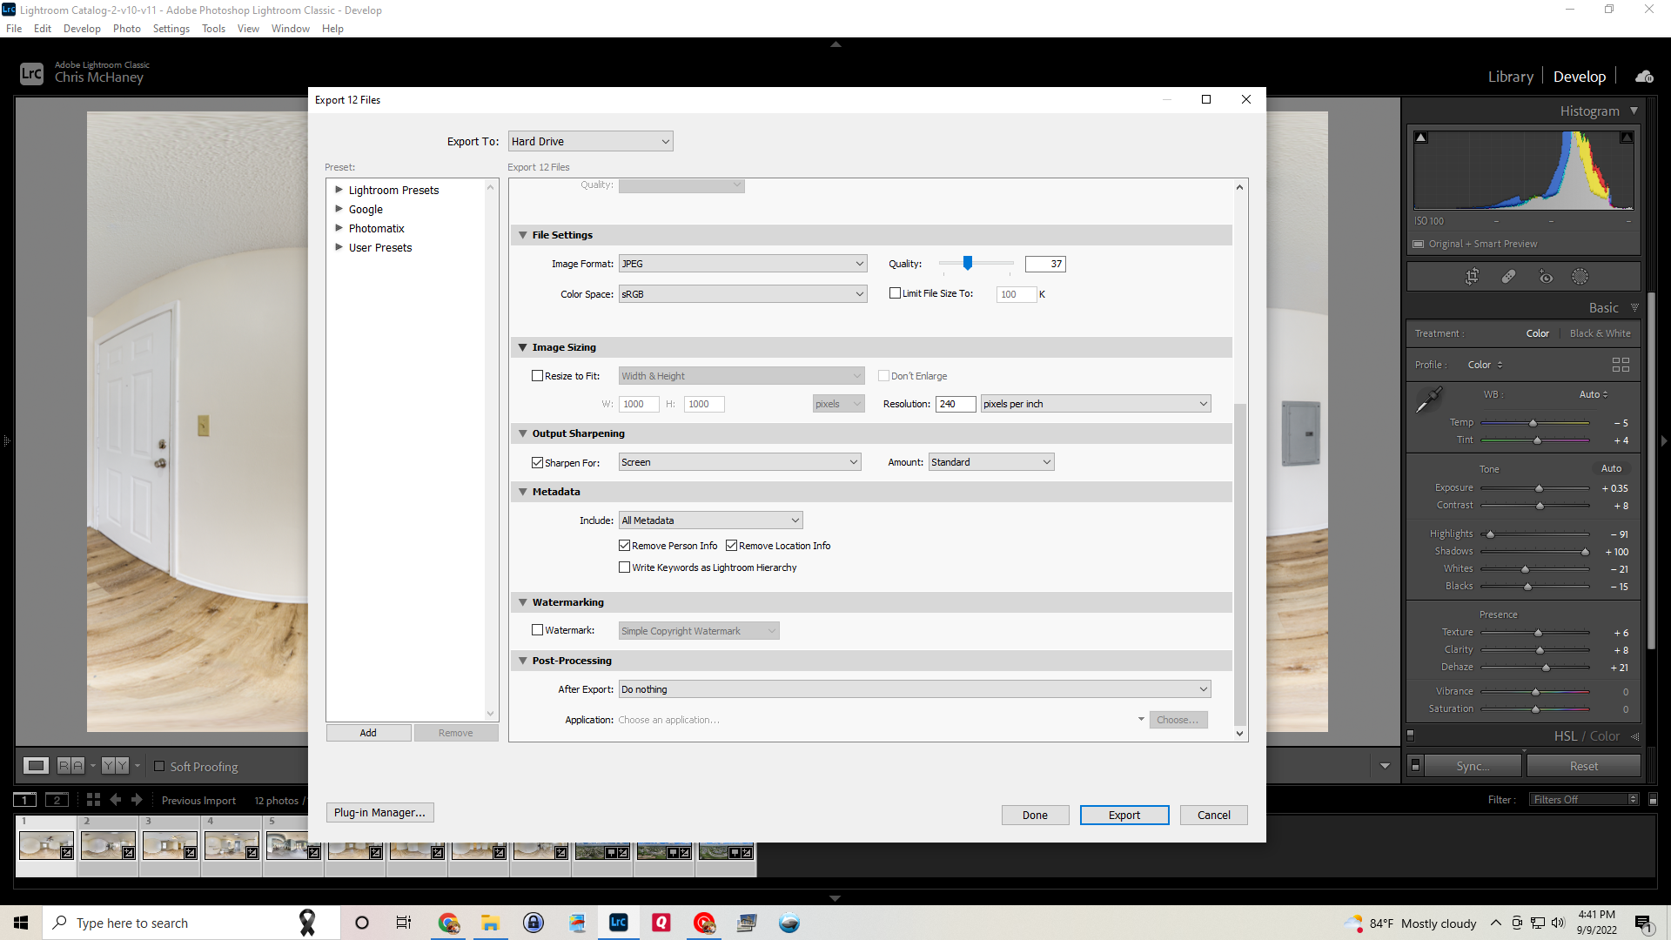Activate Loupe view in the toolbar

[x=37, y=766]
